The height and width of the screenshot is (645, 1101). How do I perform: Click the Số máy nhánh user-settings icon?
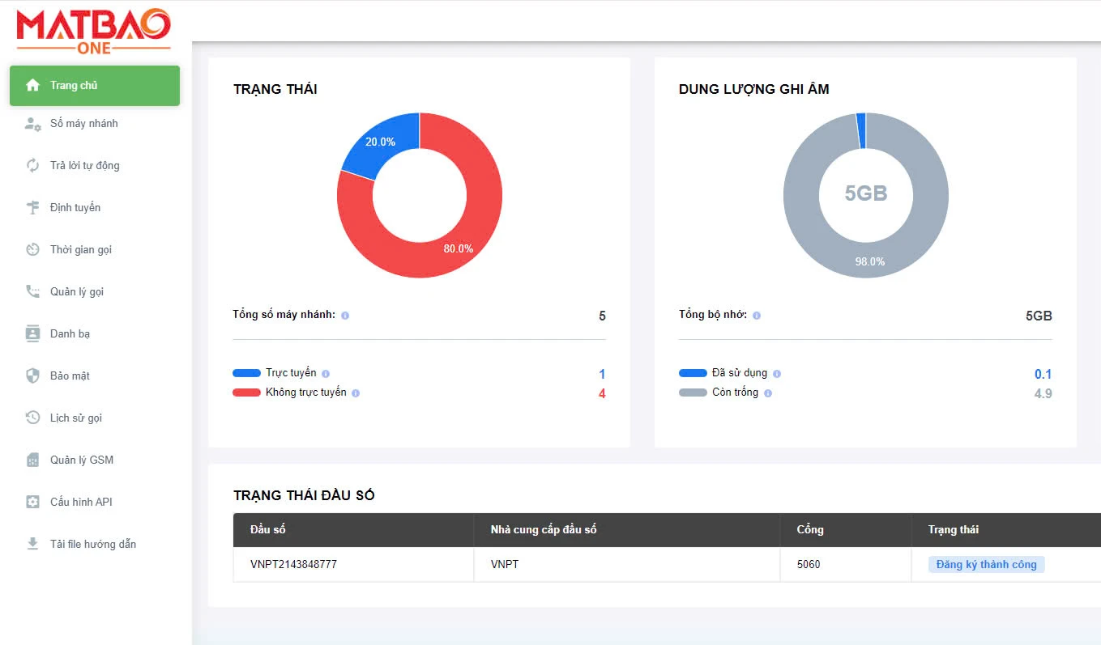pos(32,124)
